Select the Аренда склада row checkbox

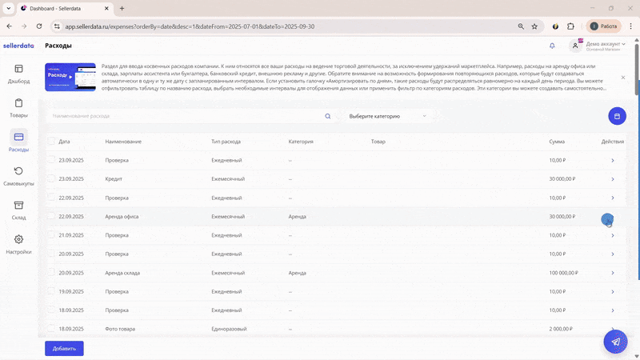pyautogui.click(x=52, y=273)
